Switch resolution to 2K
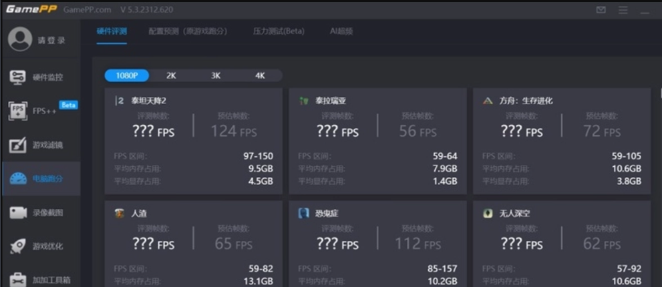This screenshot has width=662, height=287. pyautogui.click(x=171, y=75)
